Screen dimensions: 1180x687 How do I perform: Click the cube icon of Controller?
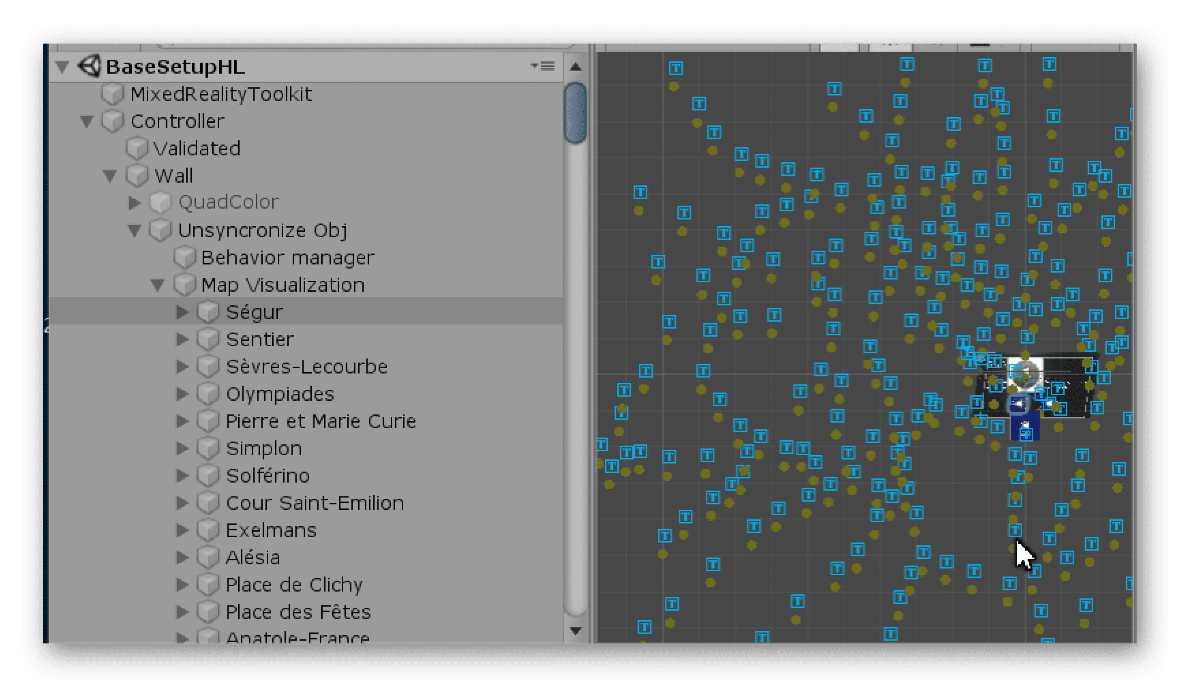tap(113, 121)
